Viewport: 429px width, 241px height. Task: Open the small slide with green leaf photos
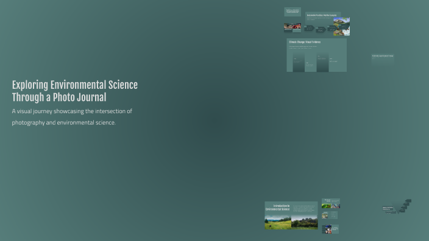(331, 203)
